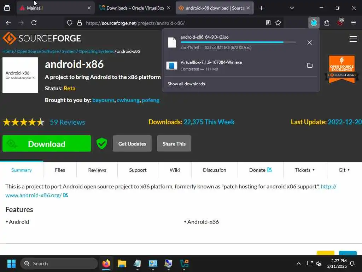362x272 pixels.
Task: Open the Wiki tab
Action: point(175,170)
